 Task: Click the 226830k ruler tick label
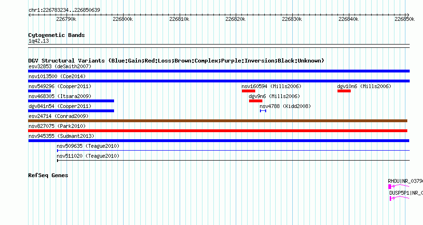pos(292,19)
